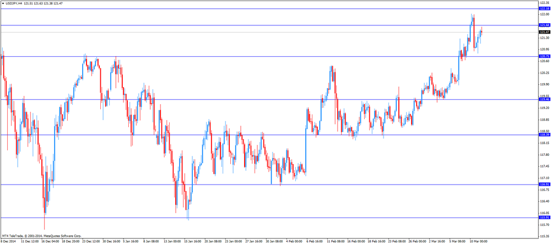Click the chart menu arrow beside USDJPY,H4

3,3
